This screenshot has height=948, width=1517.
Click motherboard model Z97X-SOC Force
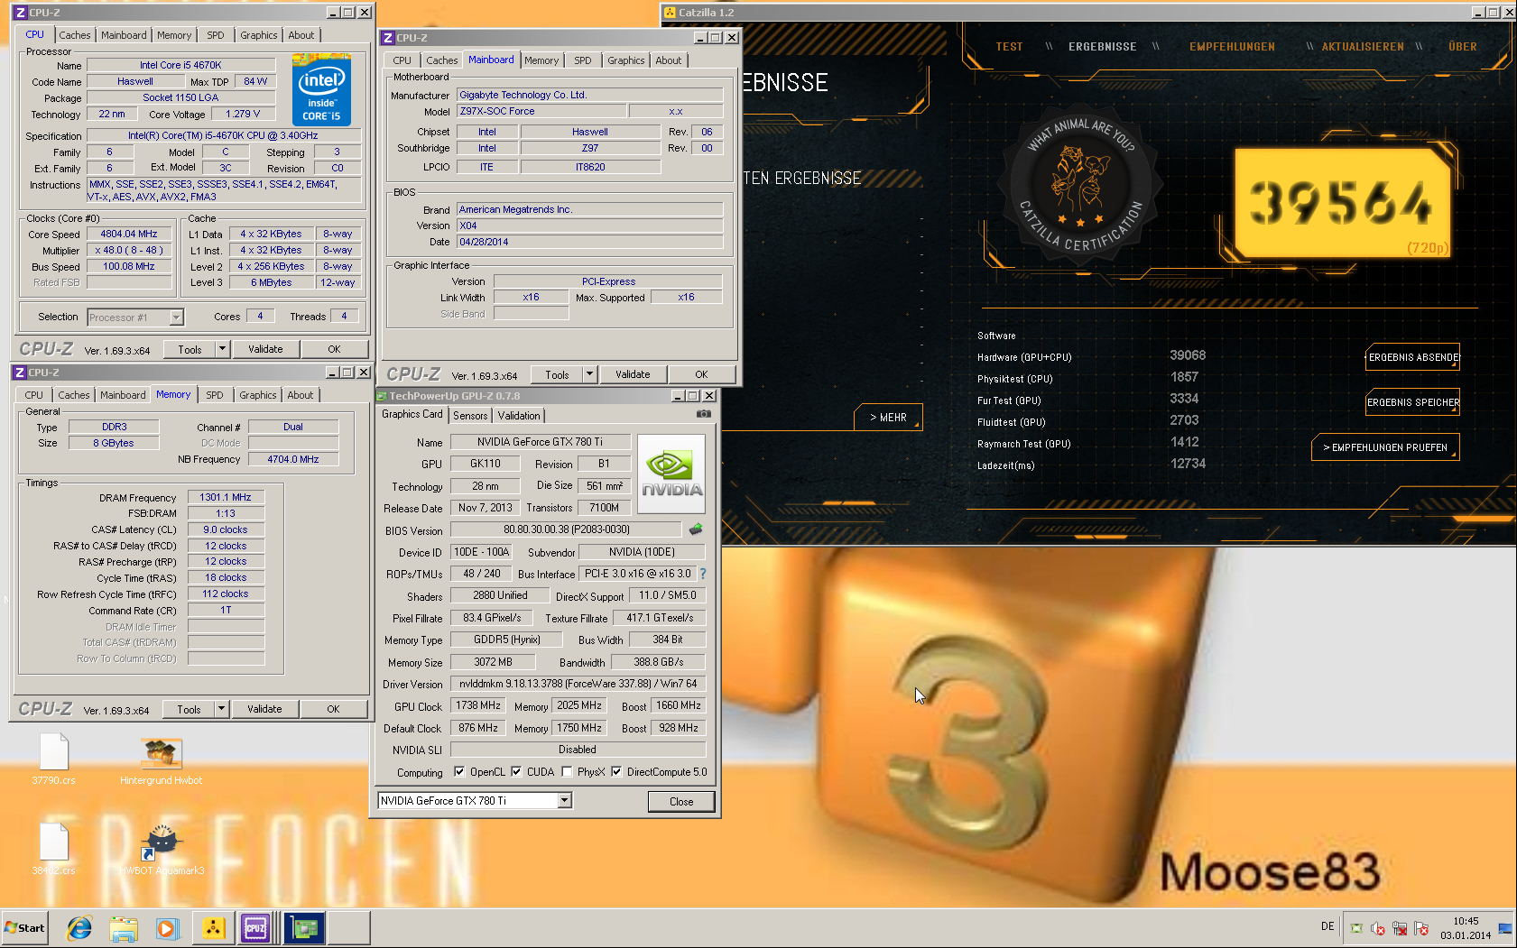pos(540,111)
